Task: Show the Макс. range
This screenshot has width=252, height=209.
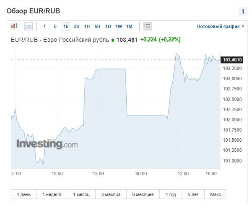Action: point(215,194)
